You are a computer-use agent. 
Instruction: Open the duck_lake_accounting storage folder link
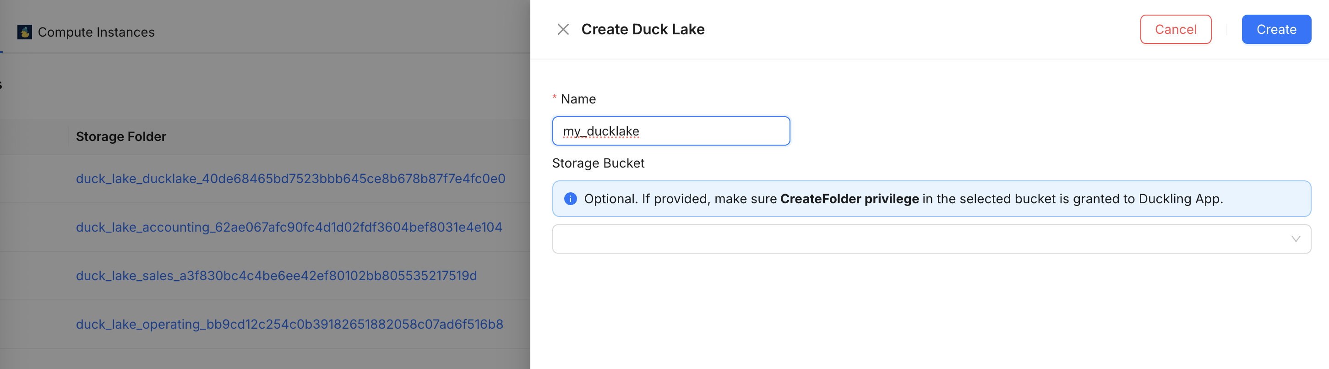pos(289,227)
